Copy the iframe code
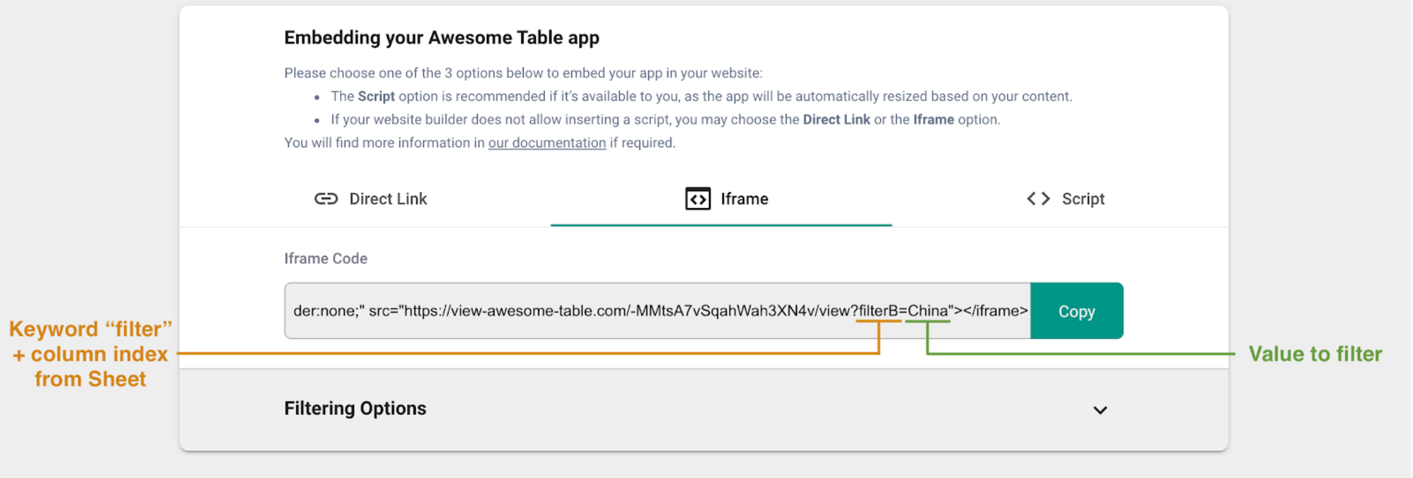Screen dimensions: 1413x478 (1076, 311)
